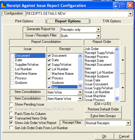Enable Issue Lot Number consolidation
This screenshot has width=135, height=140.
pyautogui.click(x=12, y=69)
